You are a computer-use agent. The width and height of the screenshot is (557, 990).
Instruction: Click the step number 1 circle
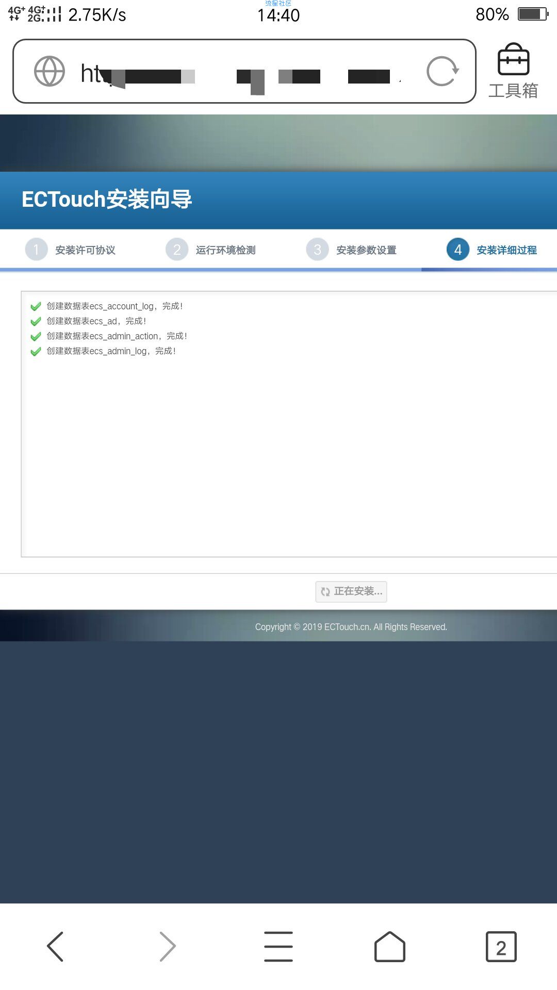coord(36,250)
